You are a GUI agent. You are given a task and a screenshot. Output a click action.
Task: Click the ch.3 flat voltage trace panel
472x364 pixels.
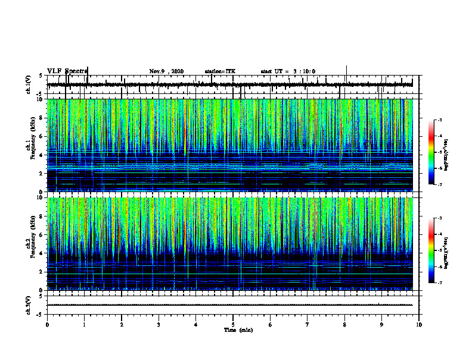point(233,305)
